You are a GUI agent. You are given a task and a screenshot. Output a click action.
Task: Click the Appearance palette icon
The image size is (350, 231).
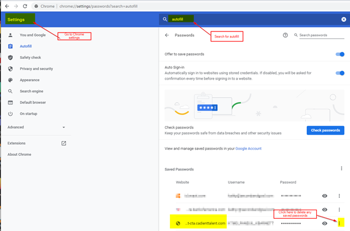10,80
